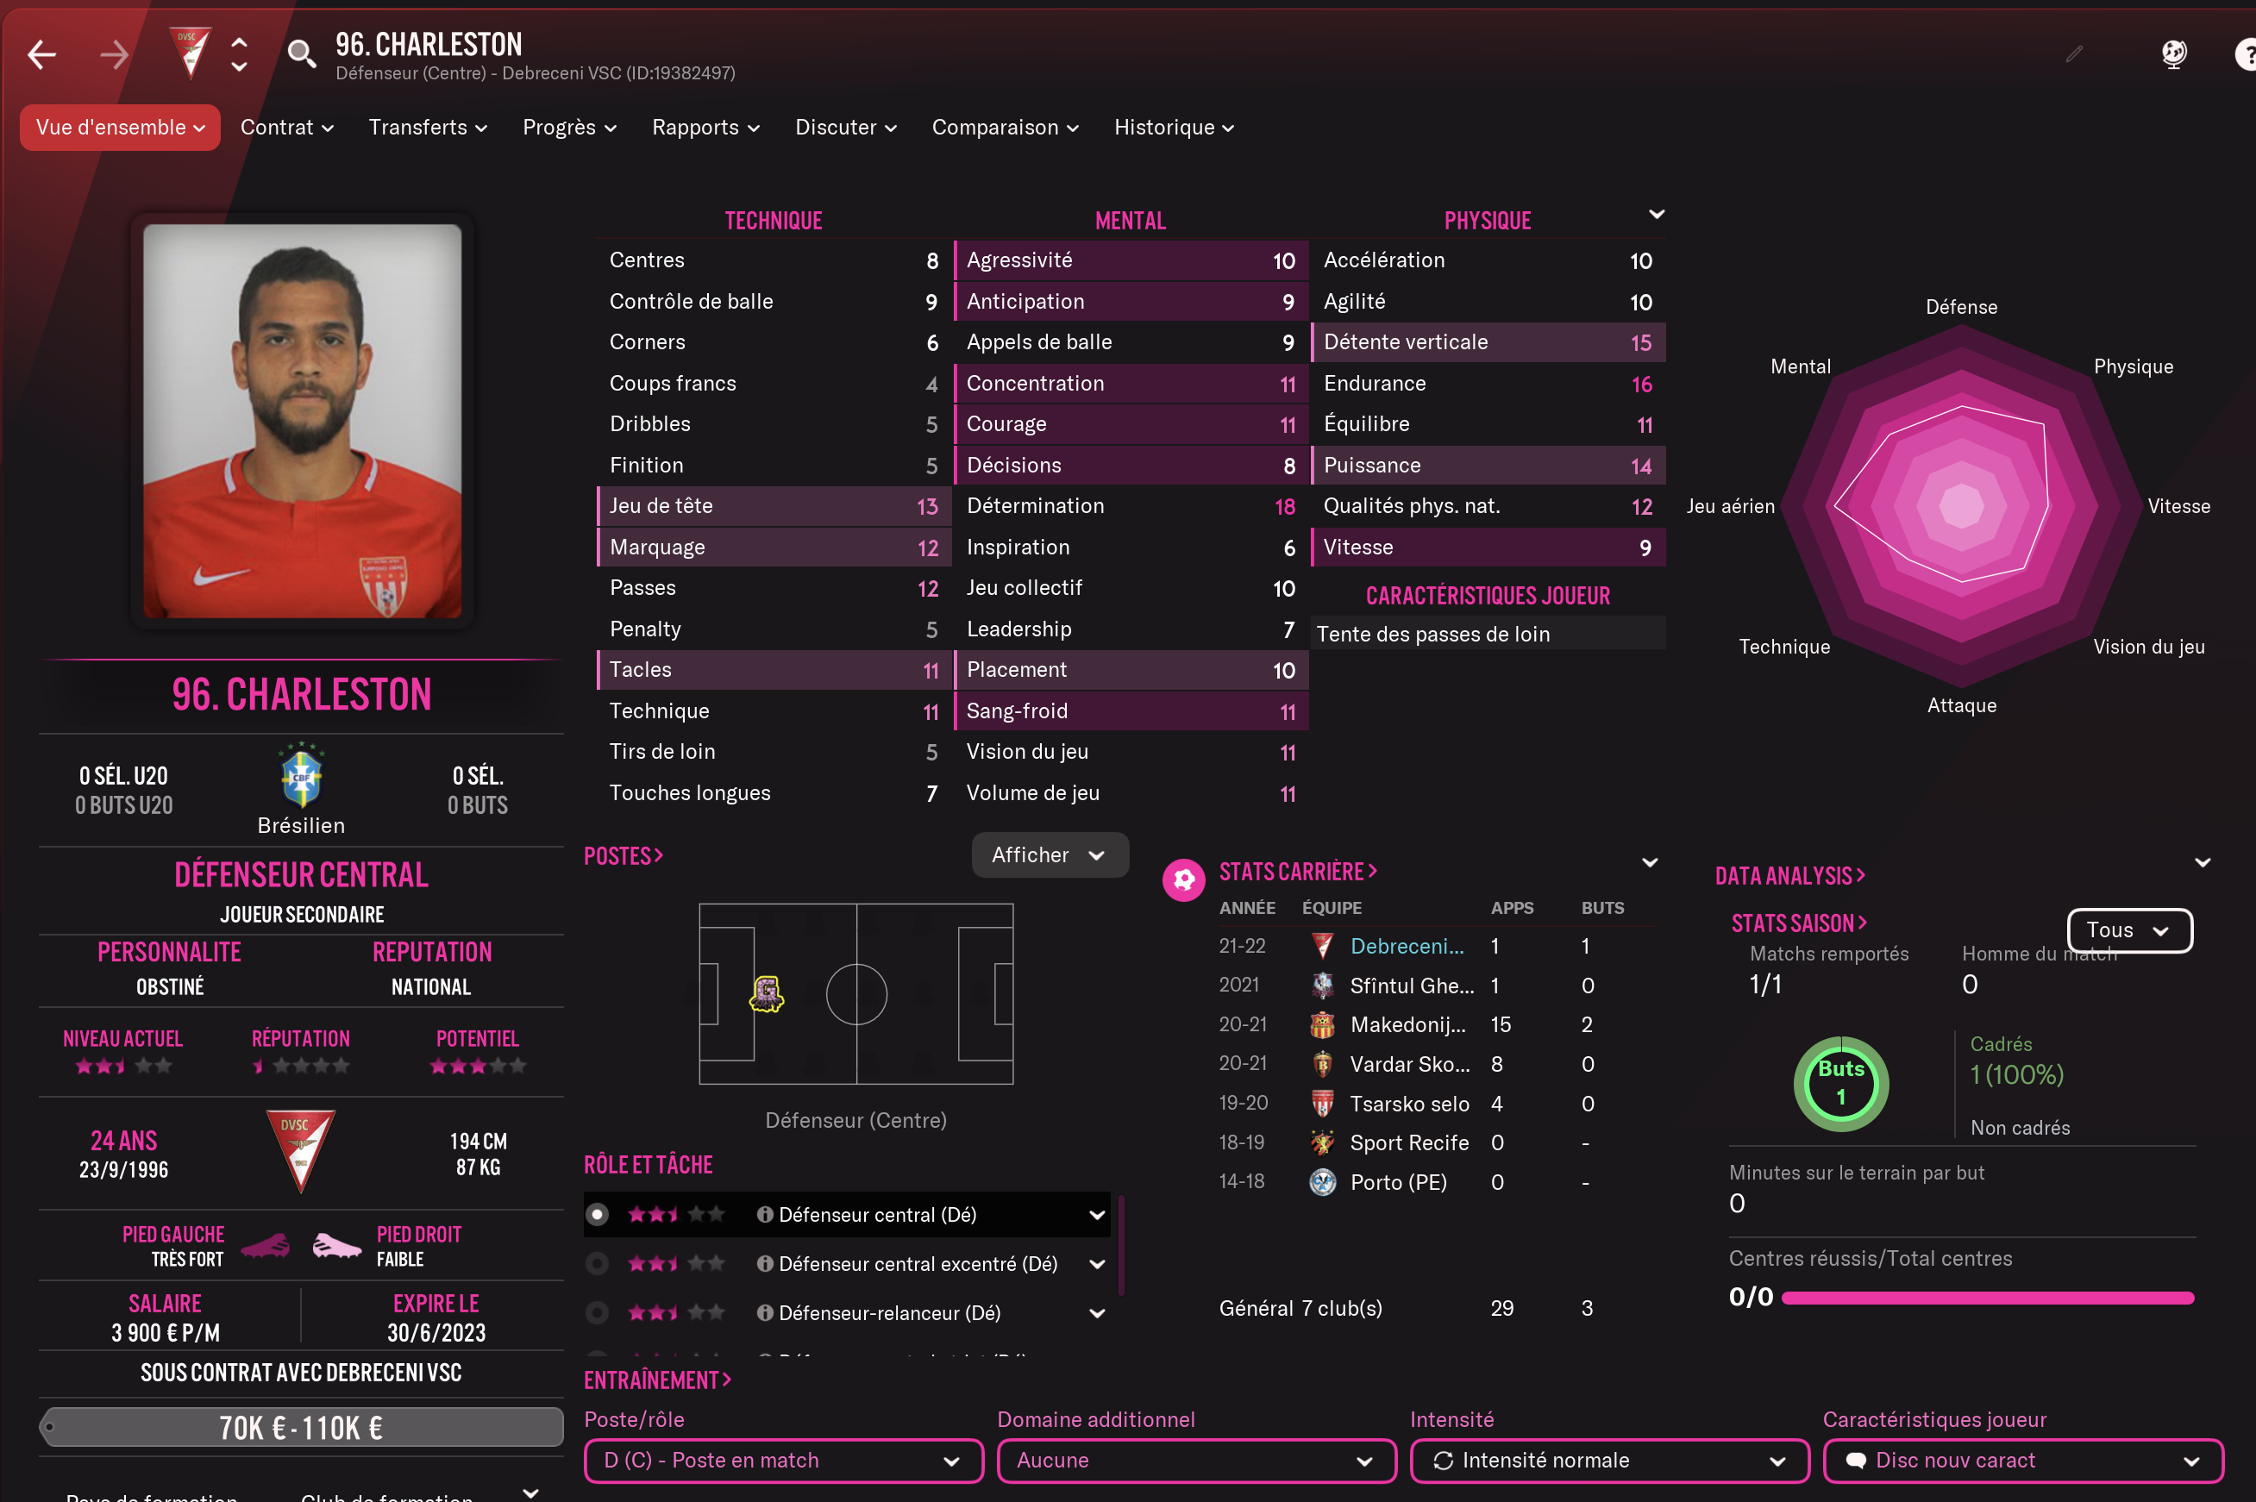Open the Afficher dropdown
Screen dimensions: 2256x1502
coord(1050,854)
